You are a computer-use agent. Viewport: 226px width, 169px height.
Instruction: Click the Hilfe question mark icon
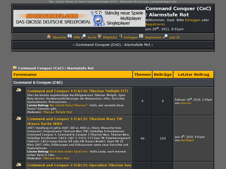tap(70, 36)
